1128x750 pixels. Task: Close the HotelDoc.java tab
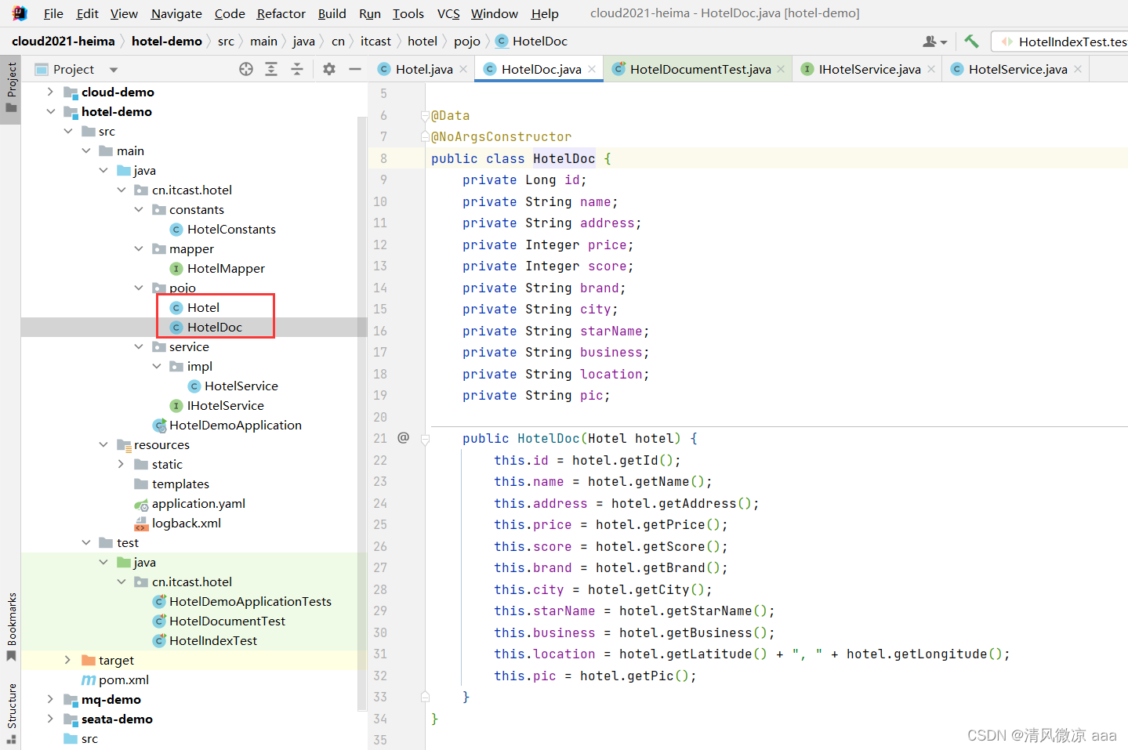[x=592, y=69]
